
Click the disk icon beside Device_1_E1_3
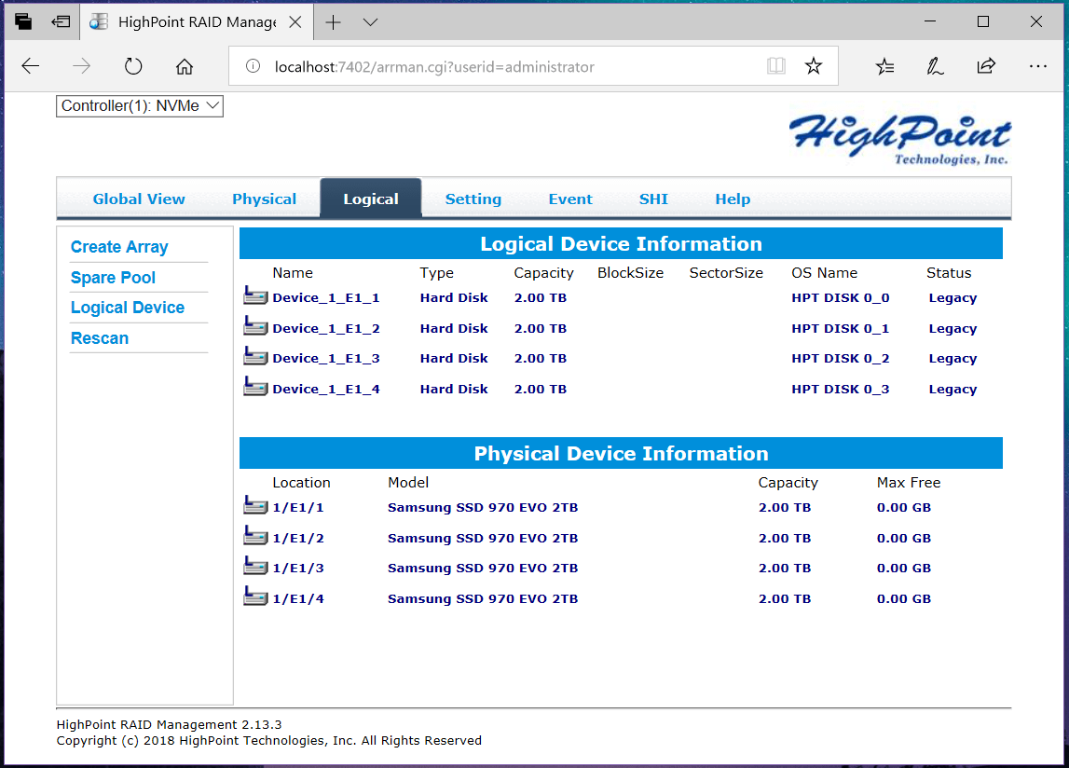tap(254, 357)
